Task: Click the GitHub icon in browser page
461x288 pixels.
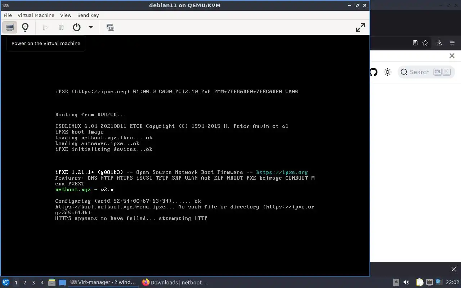Action: 373,72
